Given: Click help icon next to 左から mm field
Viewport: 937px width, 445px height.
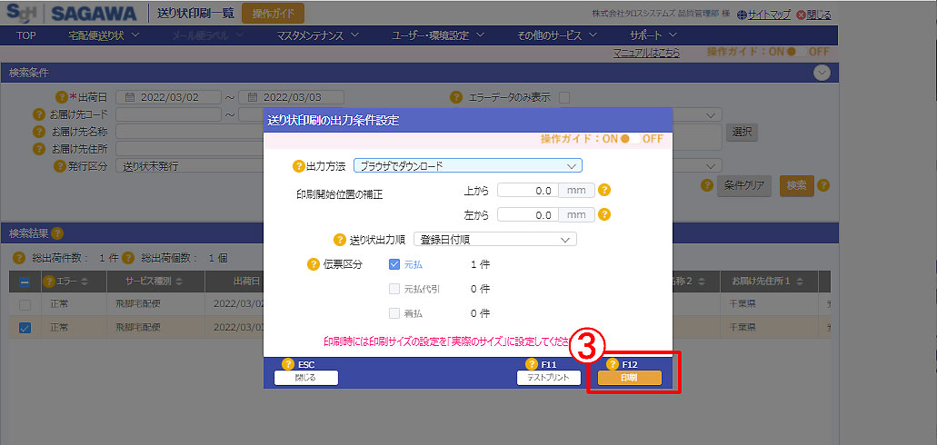Looking at the screenshot, I should tap(603, 215).
